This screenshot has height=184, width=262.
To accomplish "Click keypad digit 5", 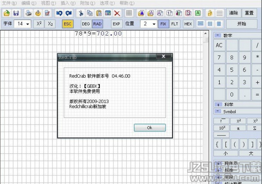I will click(232, 70).
